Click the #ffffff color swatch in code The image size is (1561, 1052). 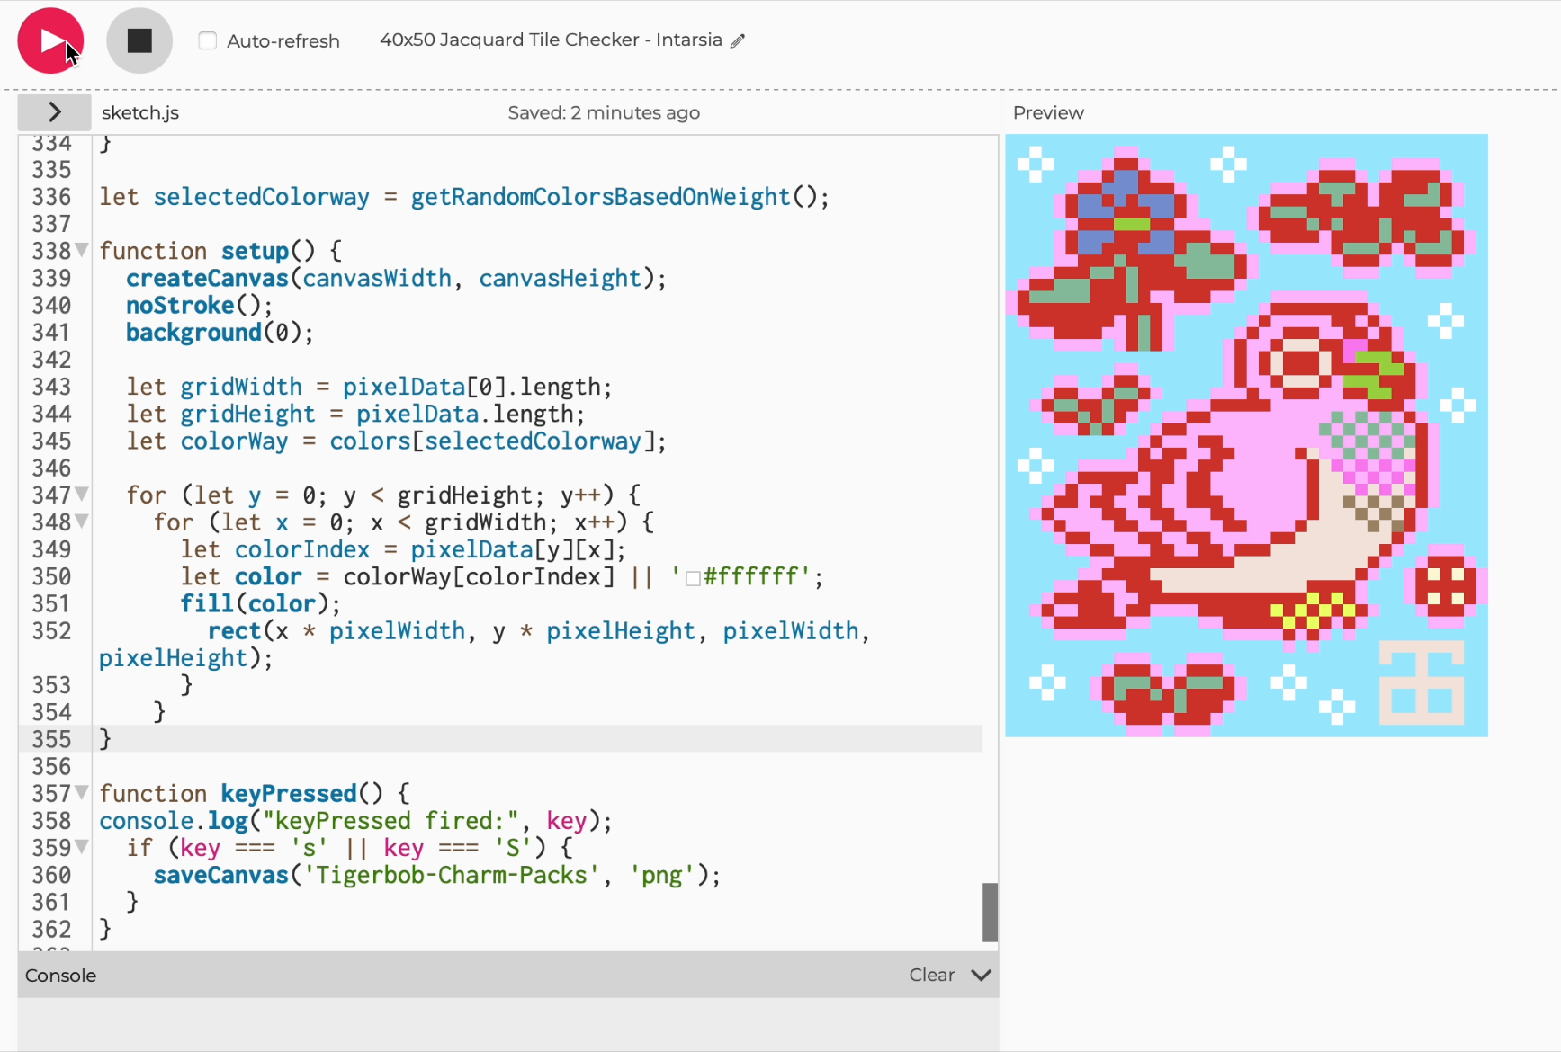(693, 578)
